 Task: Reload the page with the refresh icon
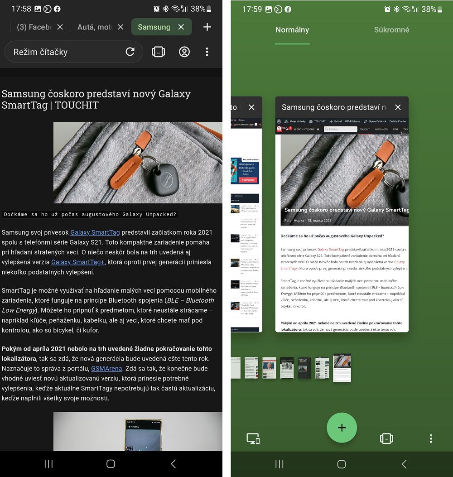pyautogui.click(x=130, y=52)
